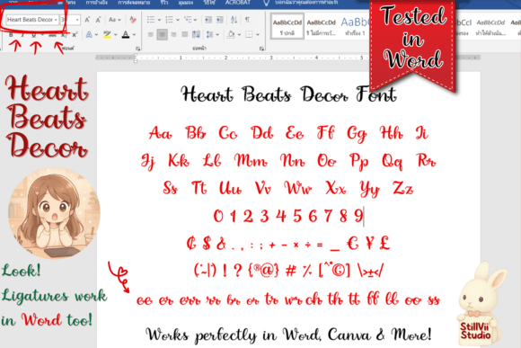Image resolution: width=521 pixels, height=348 pixels.
Task: Open font color dropdown arrow
Action: pyautogui.click(x=134, y=34)
